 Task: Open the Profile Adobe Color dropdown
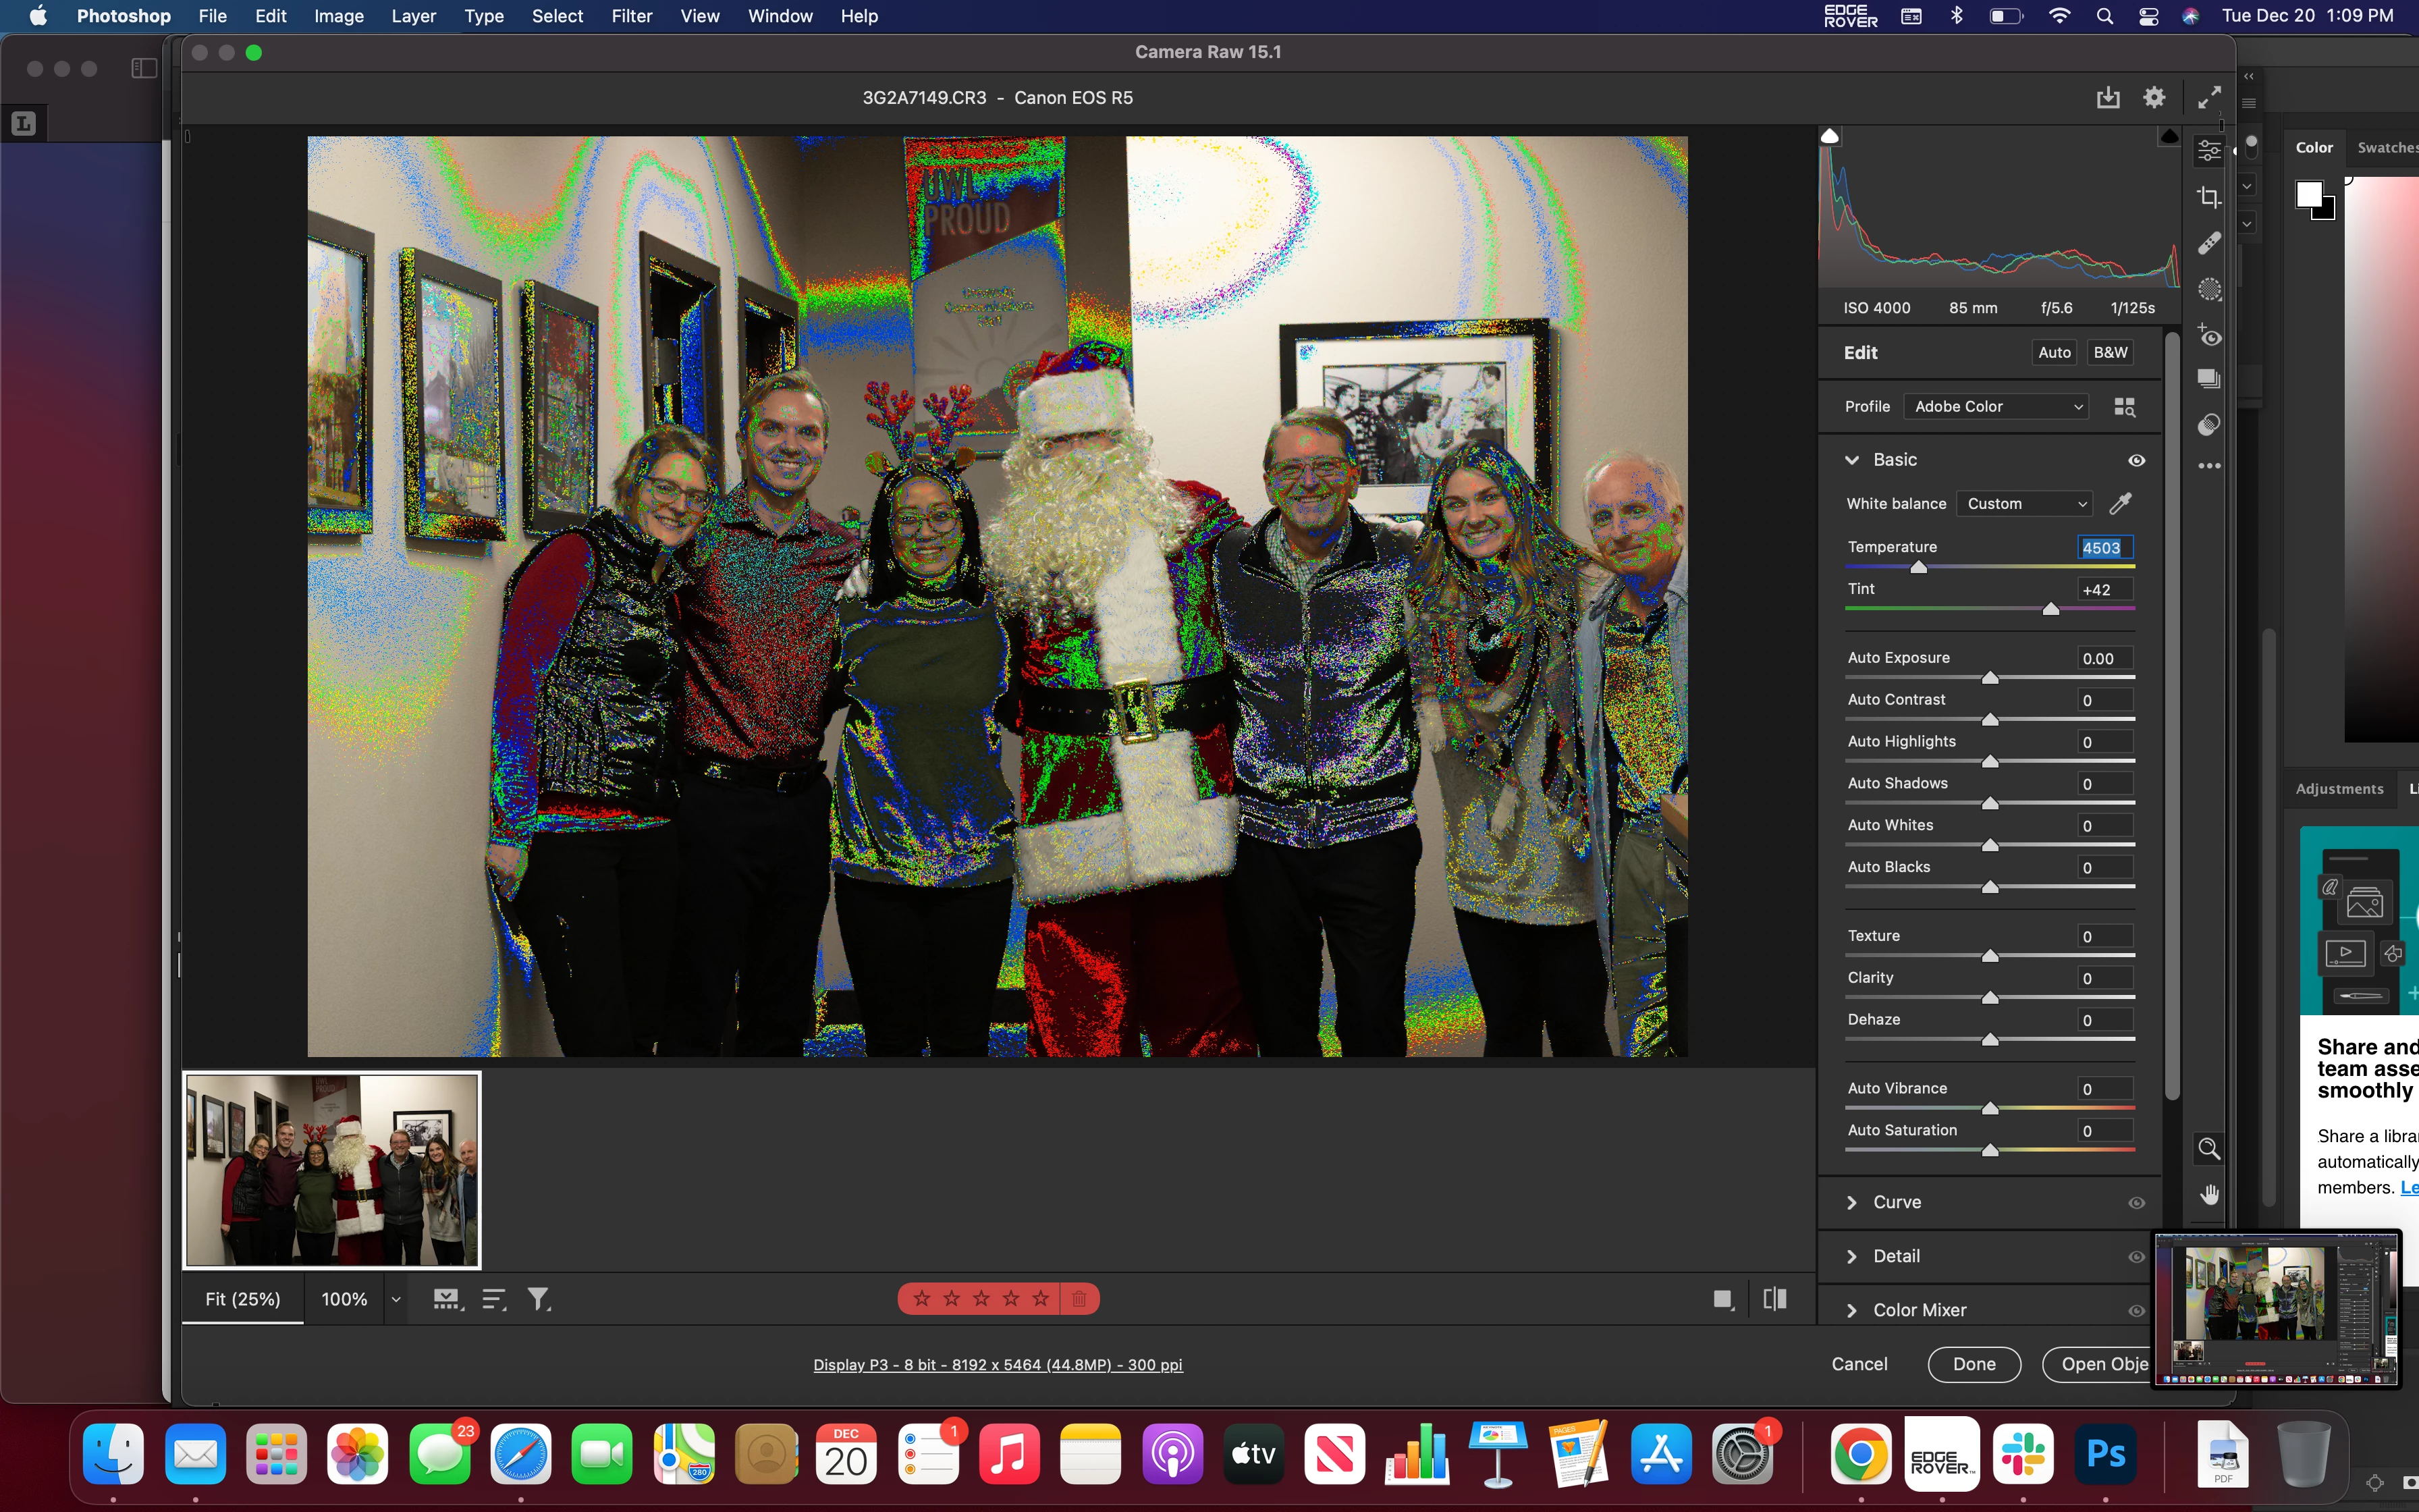(1997, 407)
